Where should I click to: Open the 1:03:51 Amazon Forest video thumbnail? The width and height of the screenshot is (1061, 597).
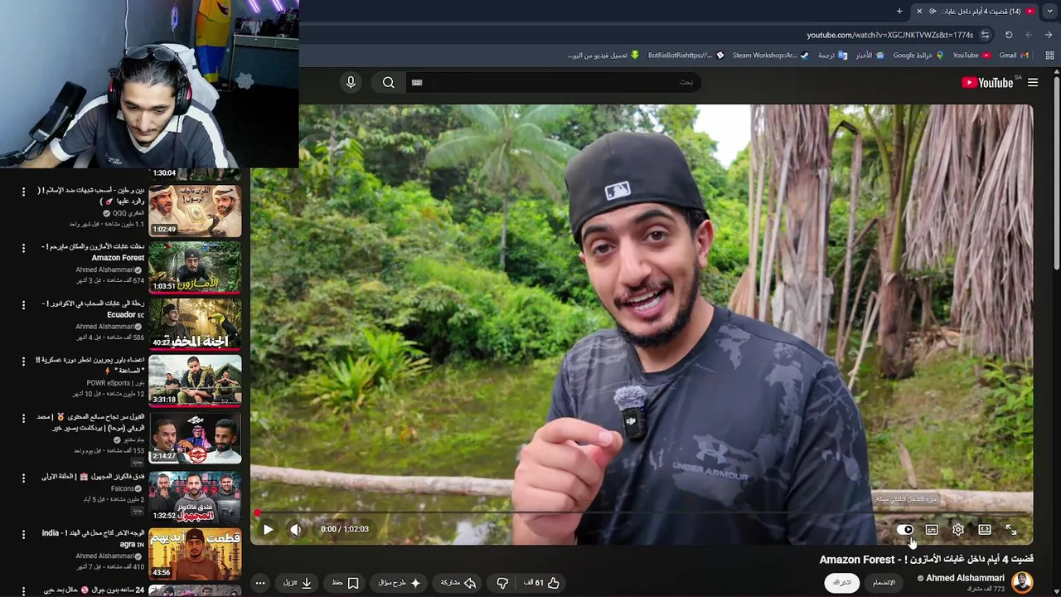195,267
